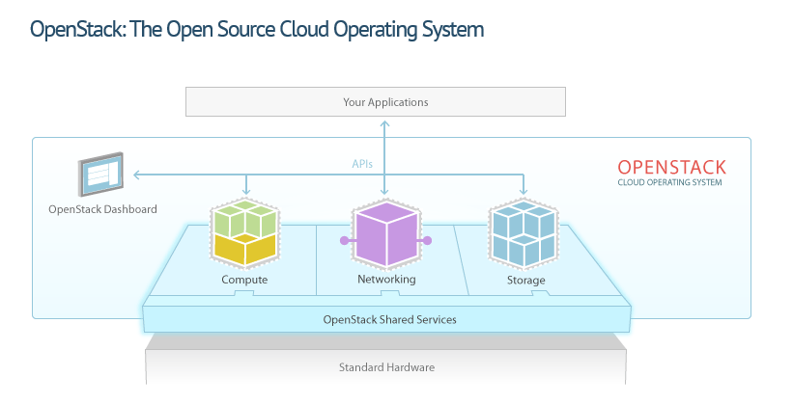The width and height of the screenshot is (793, 404).
Task: Select the purple Networking cube icon
Action: [x=386, y=233]
